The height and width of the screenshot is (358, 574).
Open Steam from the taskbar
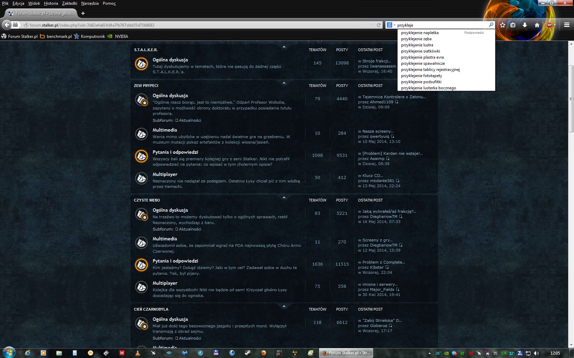tap(248, 353)
